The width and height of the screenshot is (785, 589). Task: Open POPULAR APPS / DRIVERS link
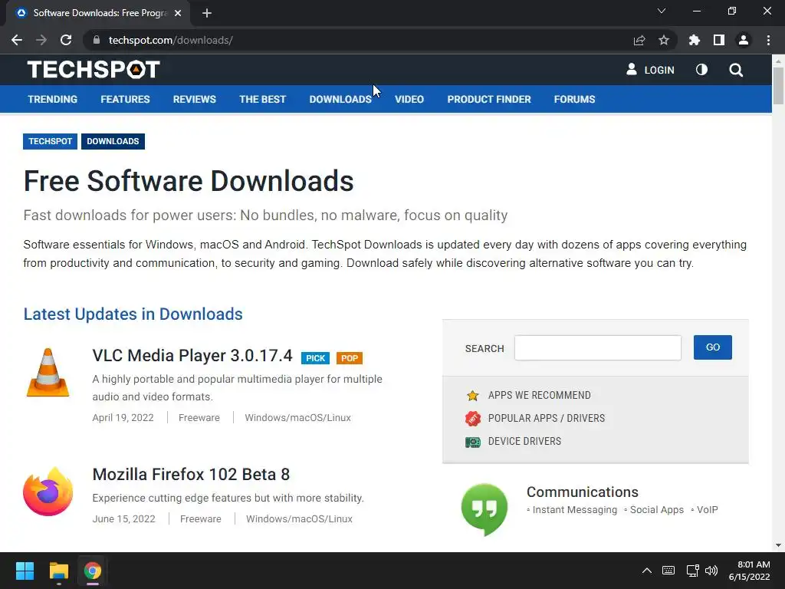tap(546, 418)
